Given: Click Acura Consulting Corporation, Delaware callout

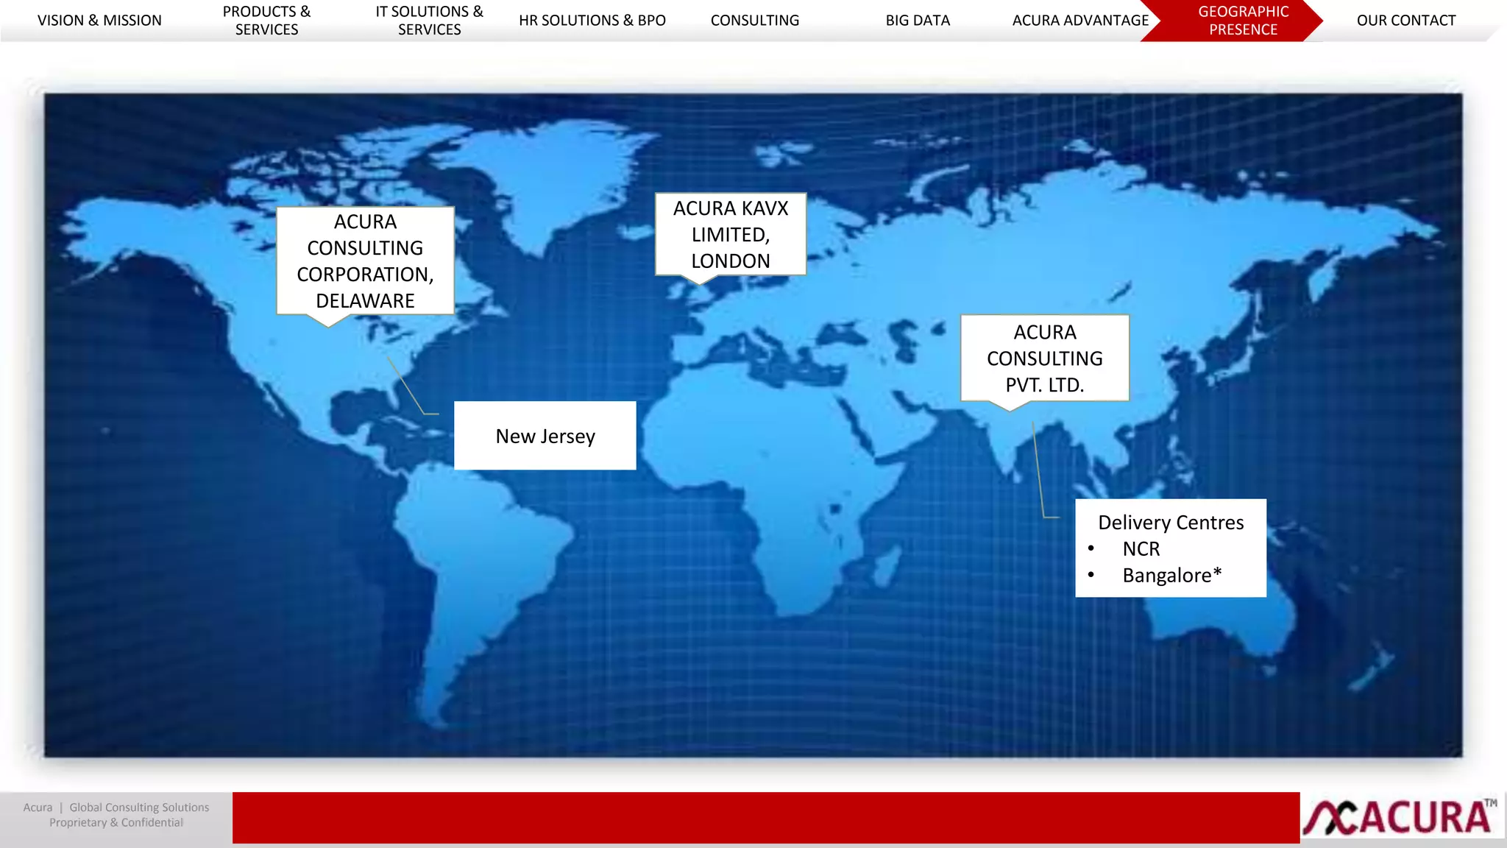Looking at the screenshot, I should (365, 261).
